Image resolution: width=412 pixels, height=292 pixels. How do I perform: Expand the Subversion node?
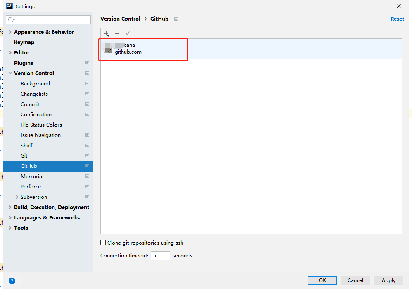(x=17, y=197)
